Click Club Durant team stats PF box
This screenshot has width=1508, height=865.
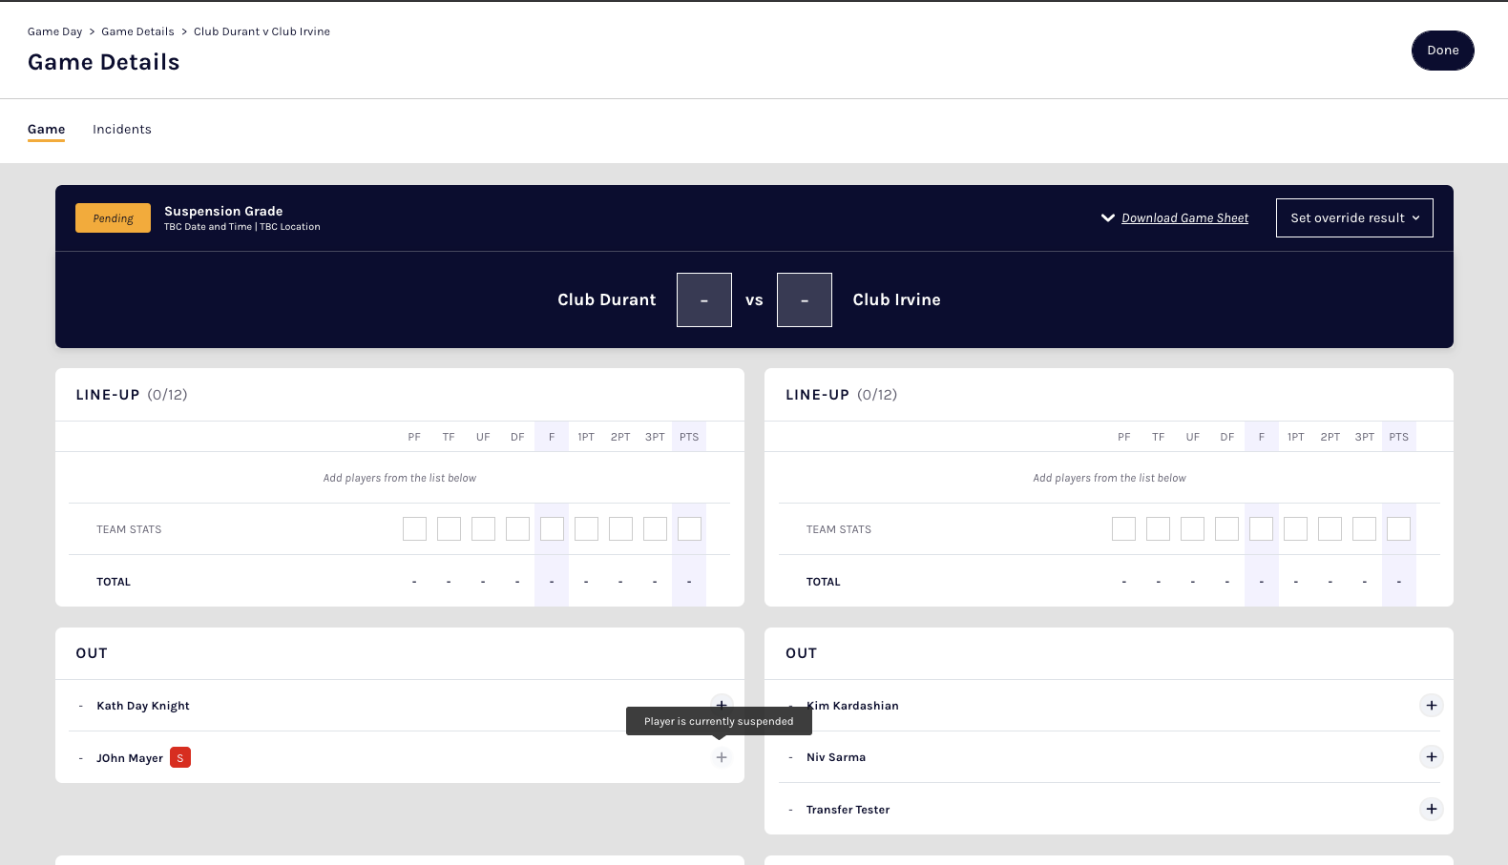414,529
